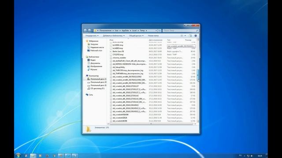Screen dimensions: 282x158
Task: Click the Музыка library icon
Action: tap(89, 69)
